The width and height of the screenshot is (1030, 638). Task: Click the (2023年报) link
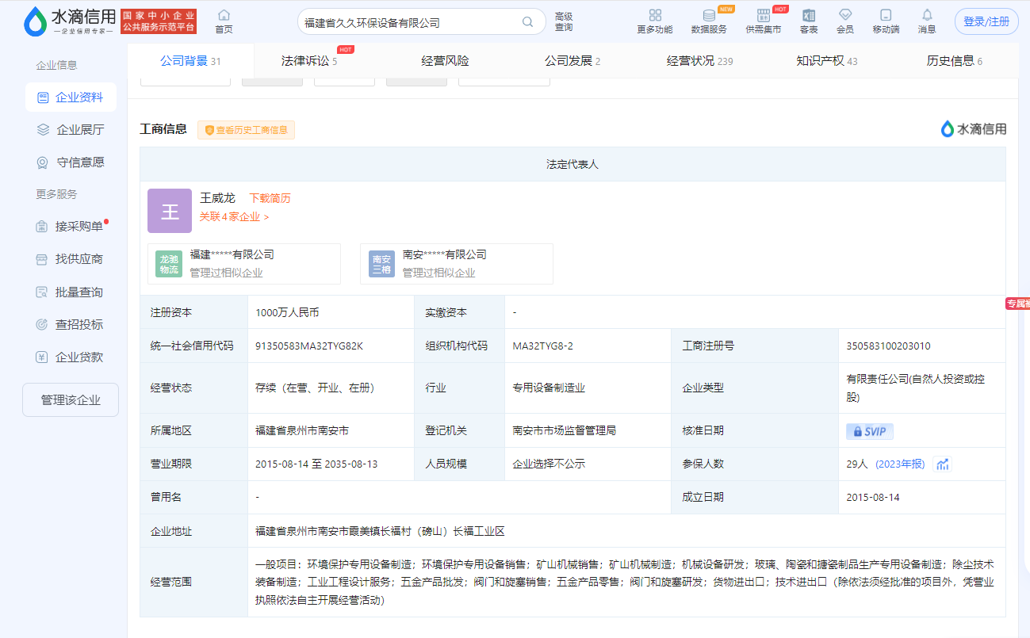pos(900,464)
